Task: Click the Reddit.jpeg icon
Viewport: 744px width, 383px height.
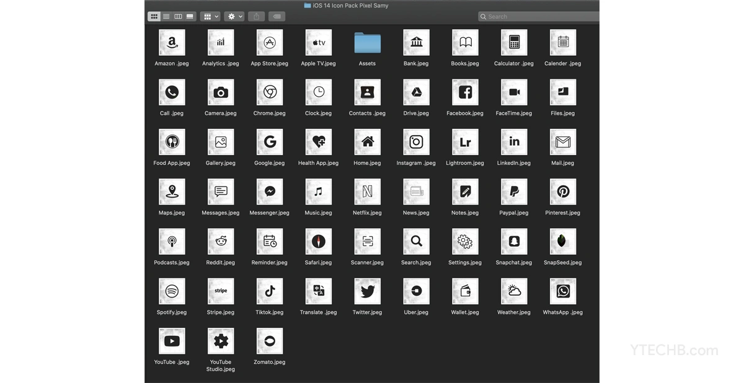Action: click(x=221, y=242)
